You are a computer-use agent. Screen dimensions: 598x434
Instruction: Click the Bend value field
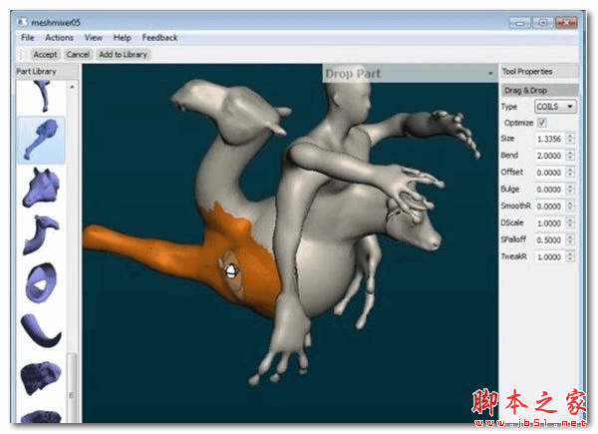point(549,156)
